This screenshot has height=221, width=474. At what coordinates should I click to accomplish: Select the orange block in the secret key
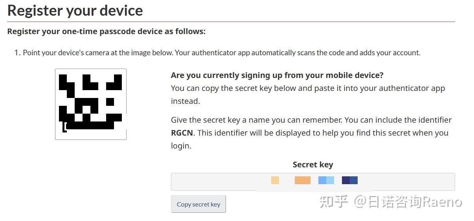click(302, 180)
